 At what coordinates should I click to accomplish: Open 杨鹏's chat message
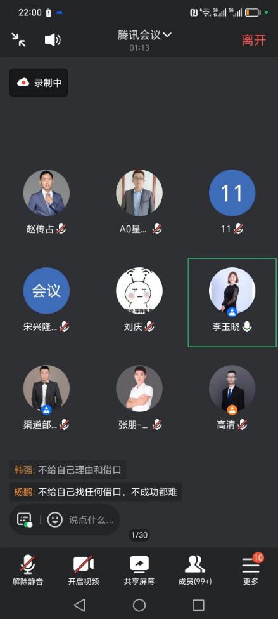tap(96, 492)
